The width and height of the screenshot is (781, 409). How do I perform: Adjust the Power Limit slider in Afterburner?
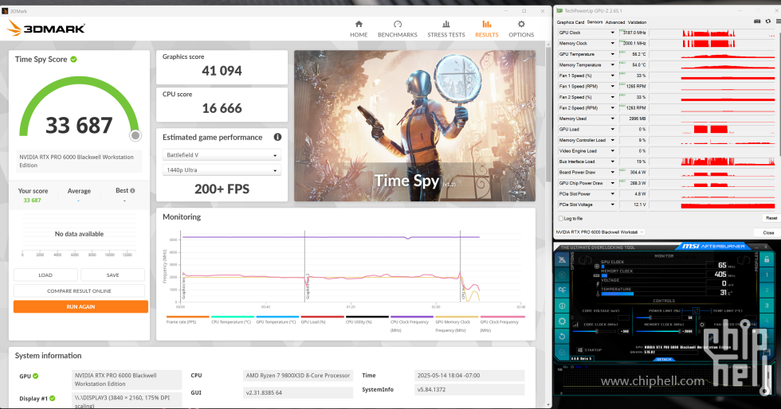[650, 317]
